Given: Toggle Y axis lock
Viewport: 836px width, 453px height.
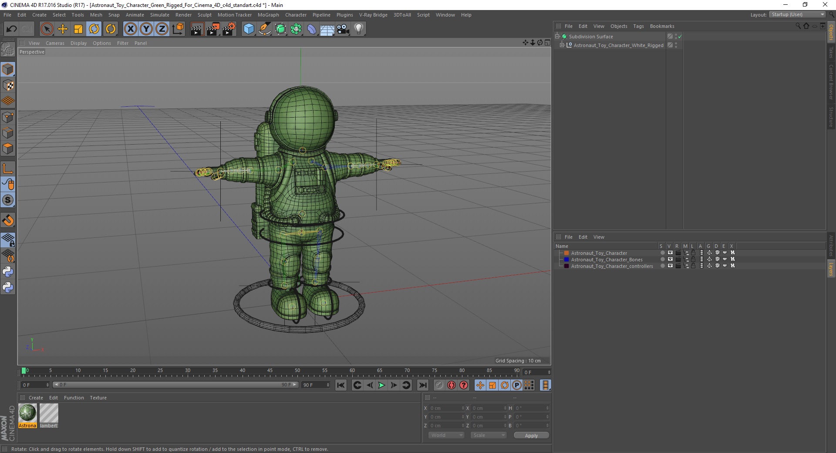Looking at the screenshot, I should click(146, 29).
